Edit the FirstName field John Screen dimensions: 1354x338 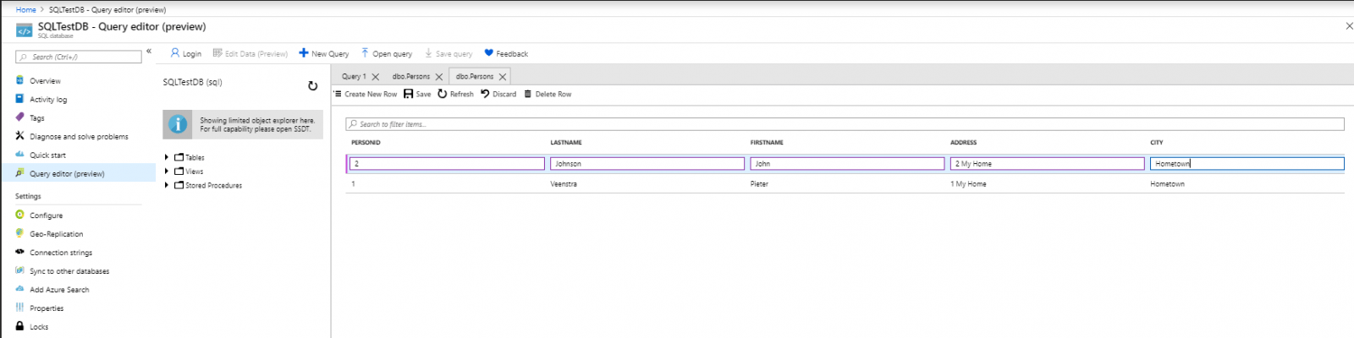coord(847,164)
